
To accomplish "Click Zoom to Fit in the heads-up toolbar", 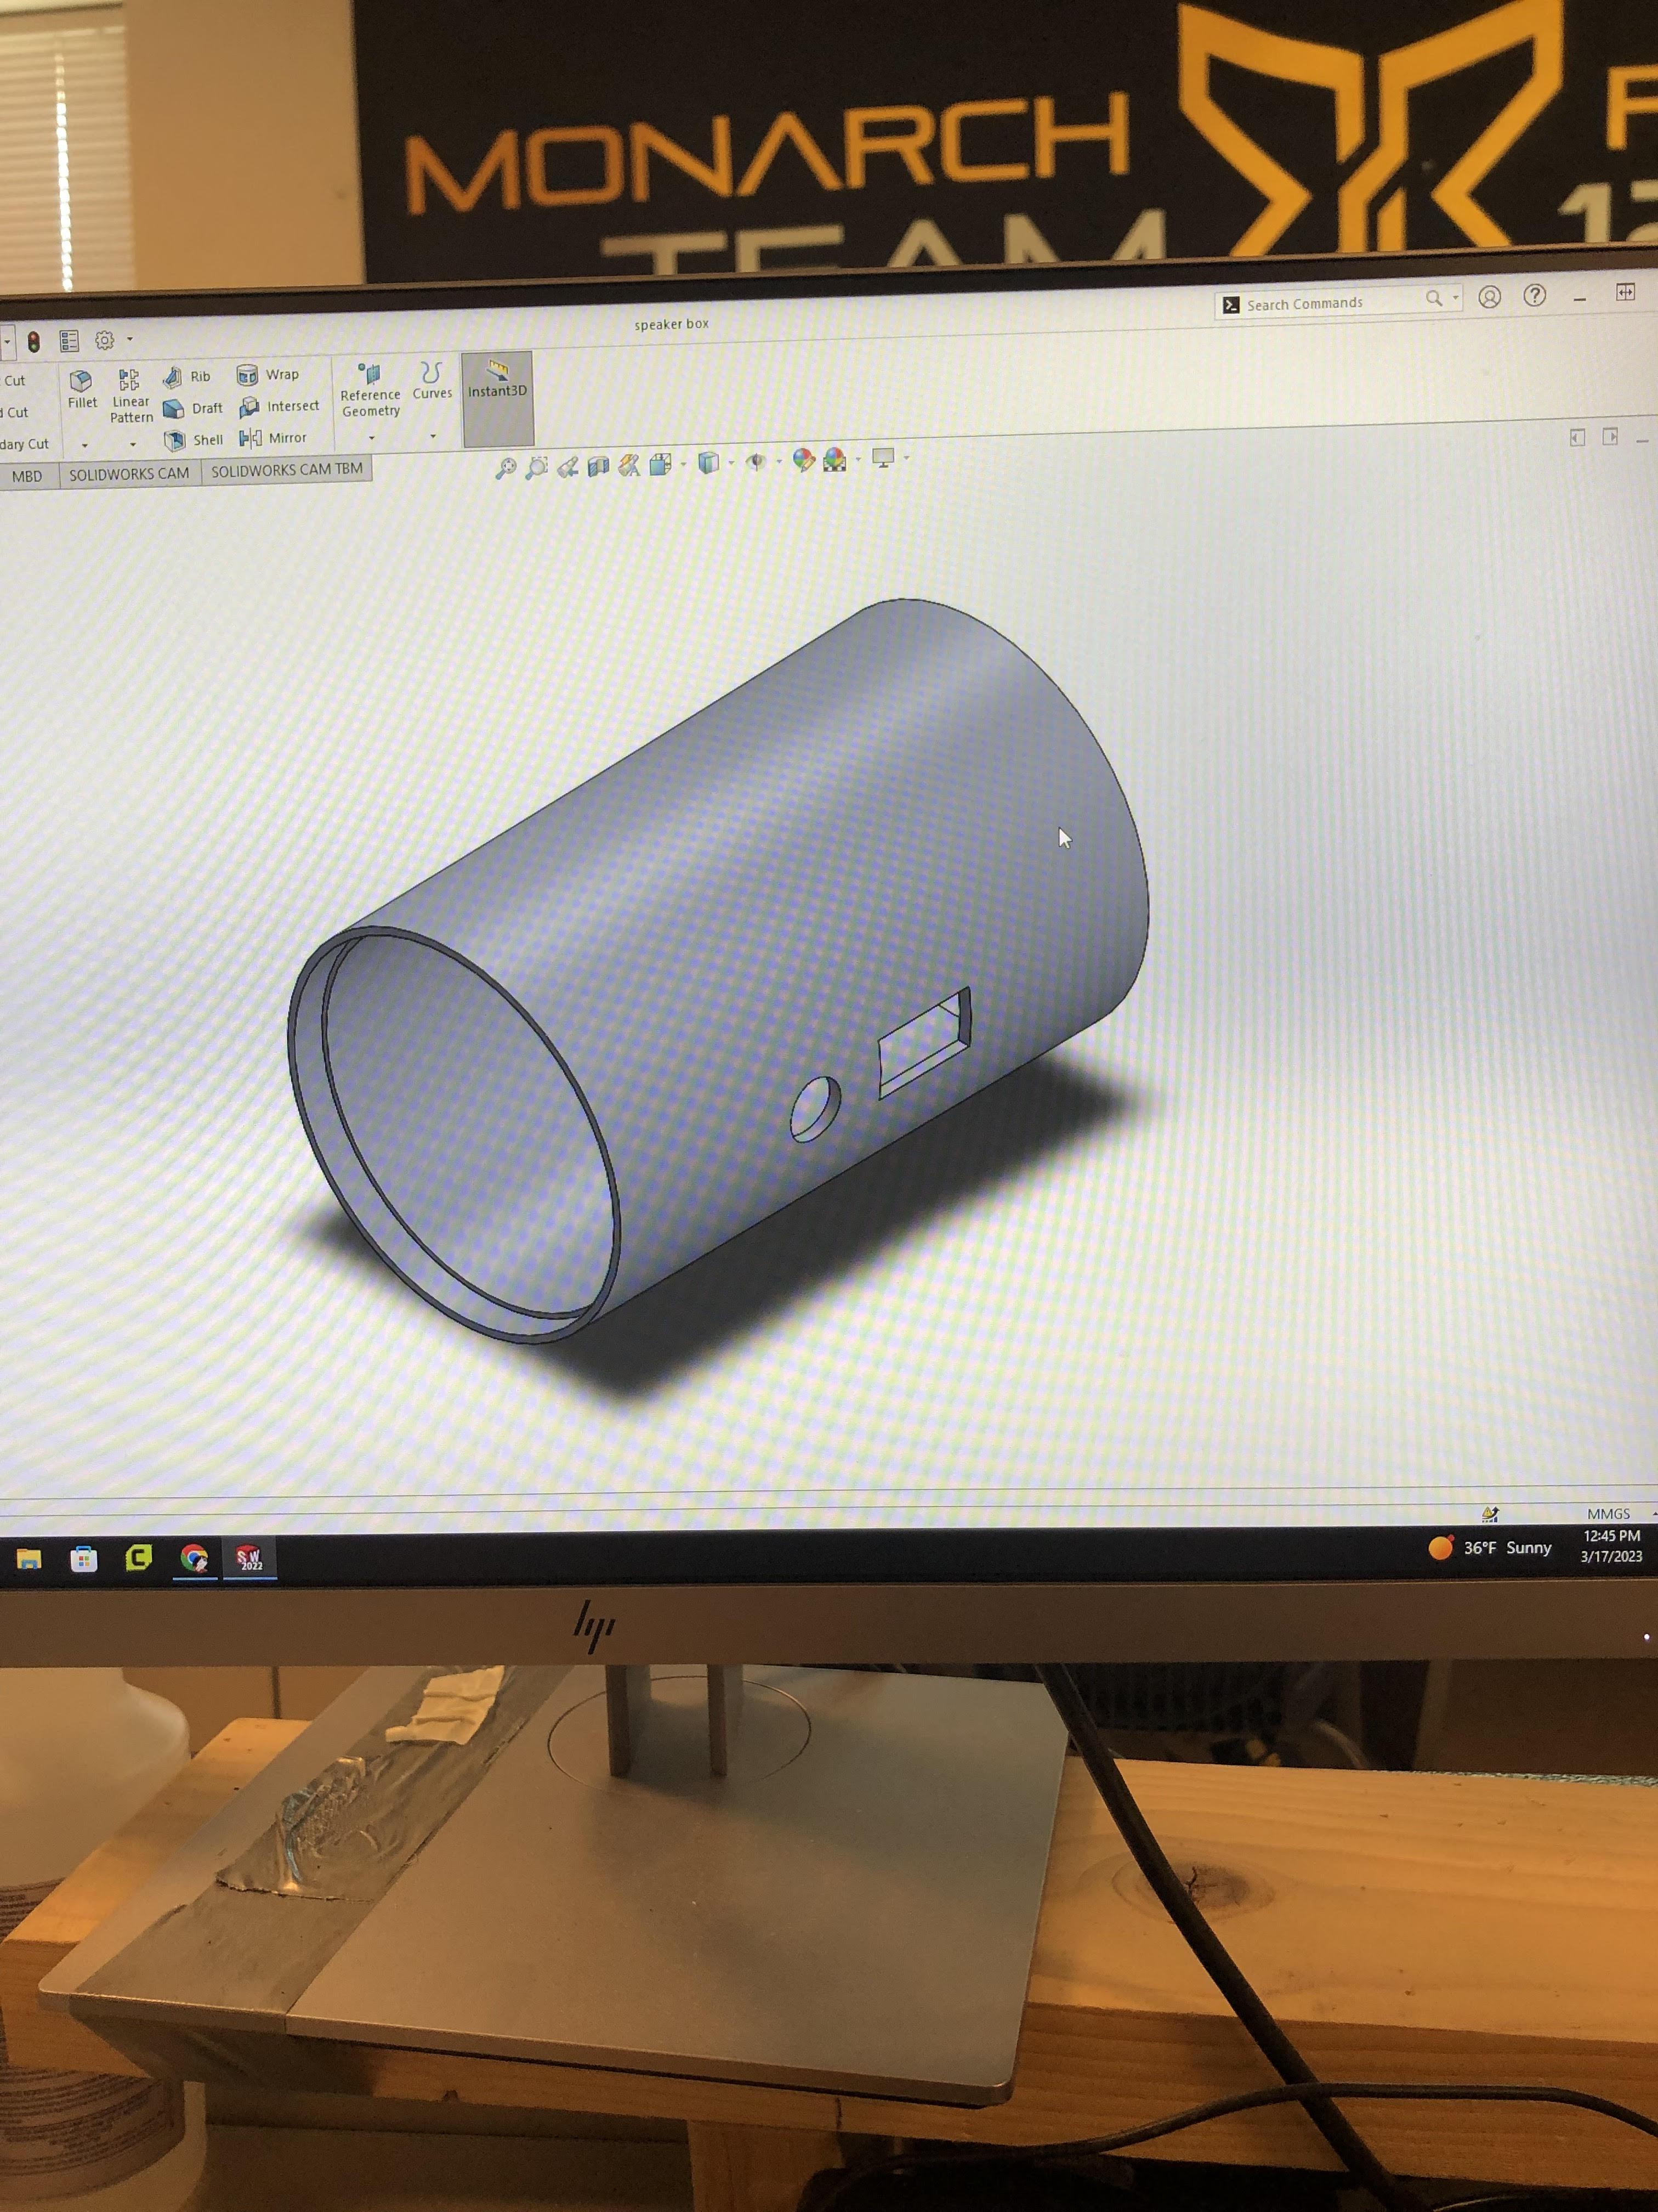I will tap(510, 464).
